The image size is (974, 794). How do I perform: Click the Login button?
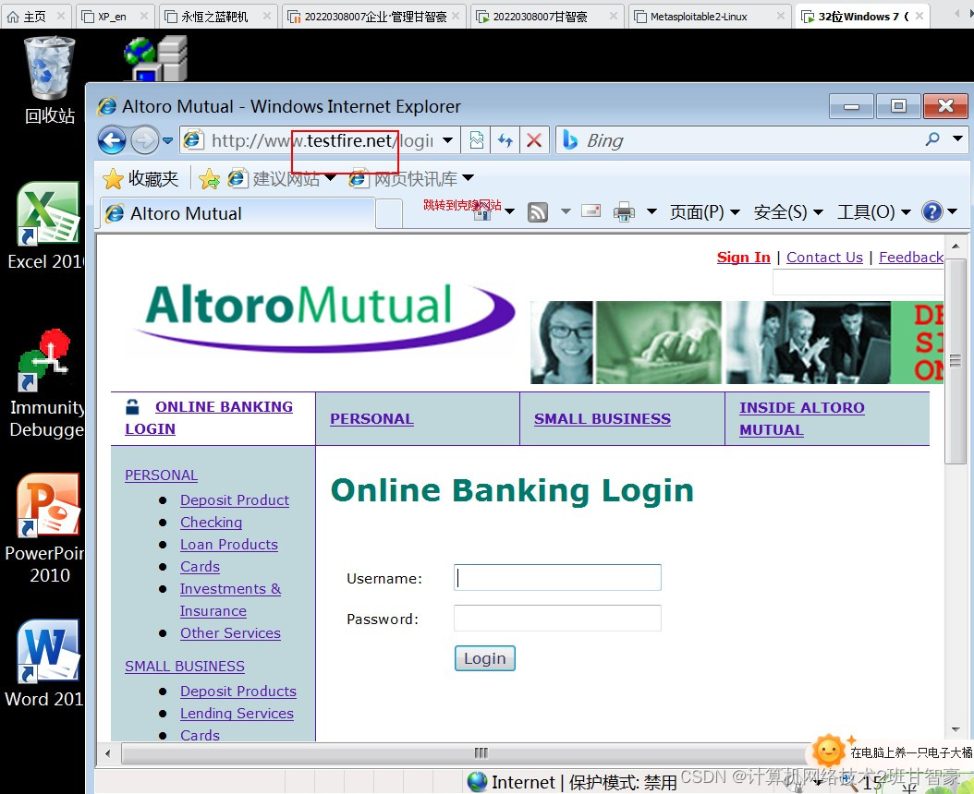484,658
